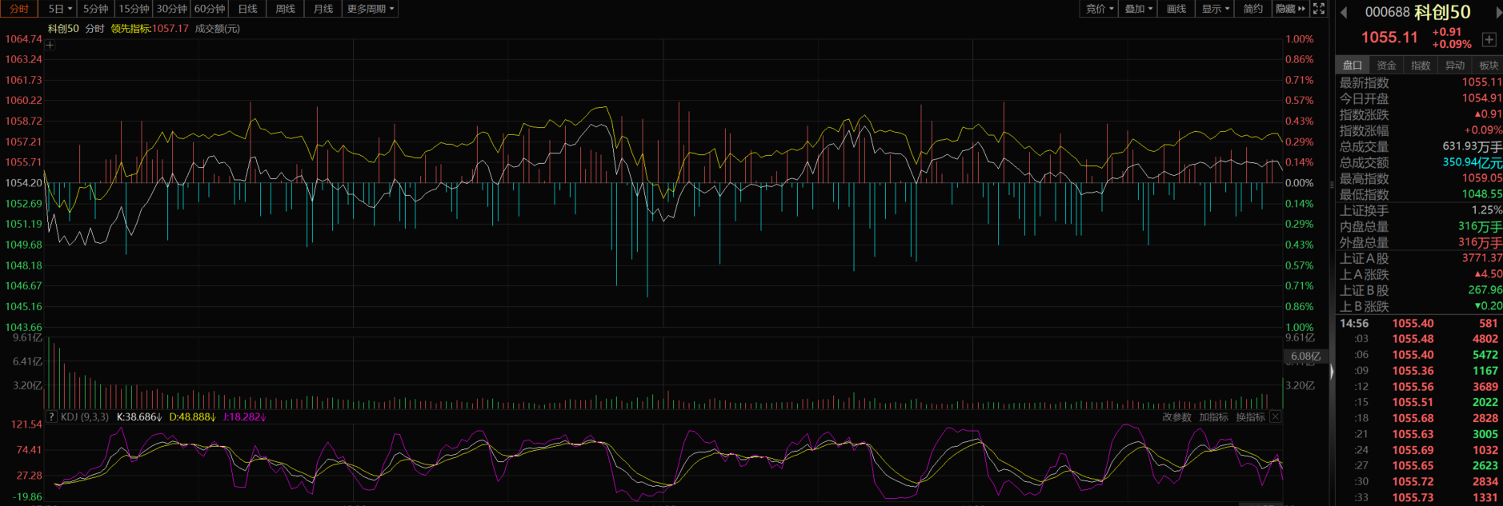Click the 14:56 tick row

point(1420,324)
